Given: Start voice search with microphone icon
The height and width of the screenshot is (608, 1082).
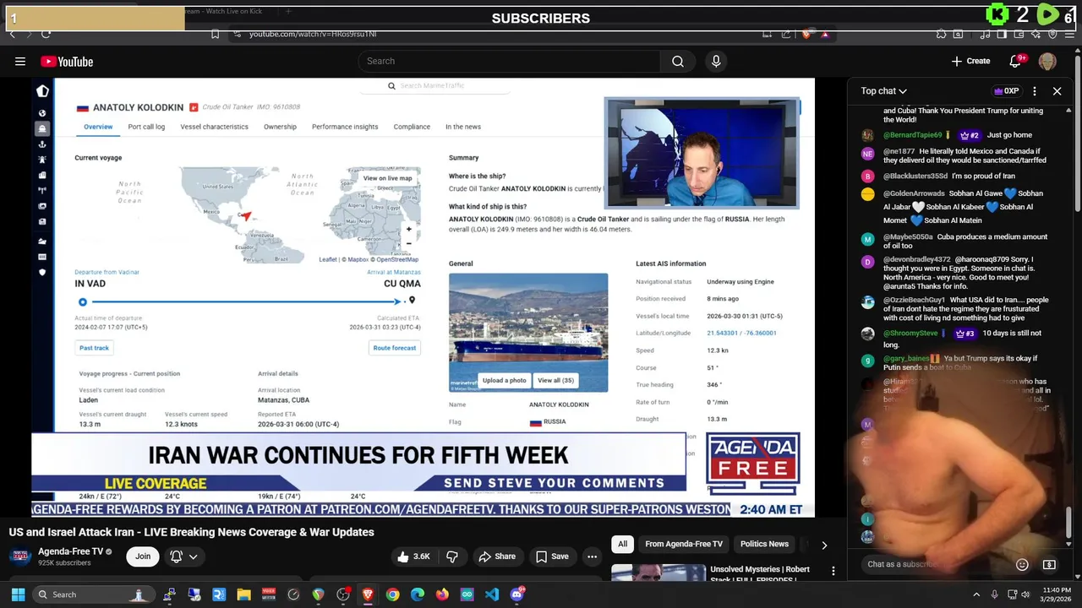Looking at the screenshot, I should coord(716,61).
